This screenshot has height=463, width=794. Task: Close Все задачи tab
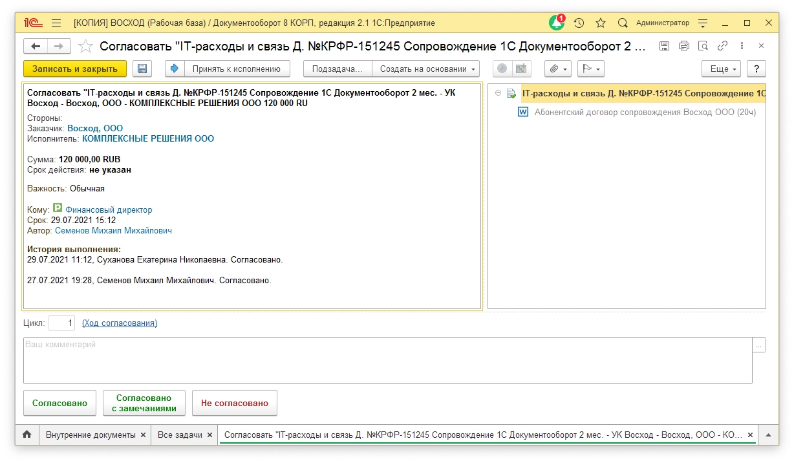click(210, 435)
